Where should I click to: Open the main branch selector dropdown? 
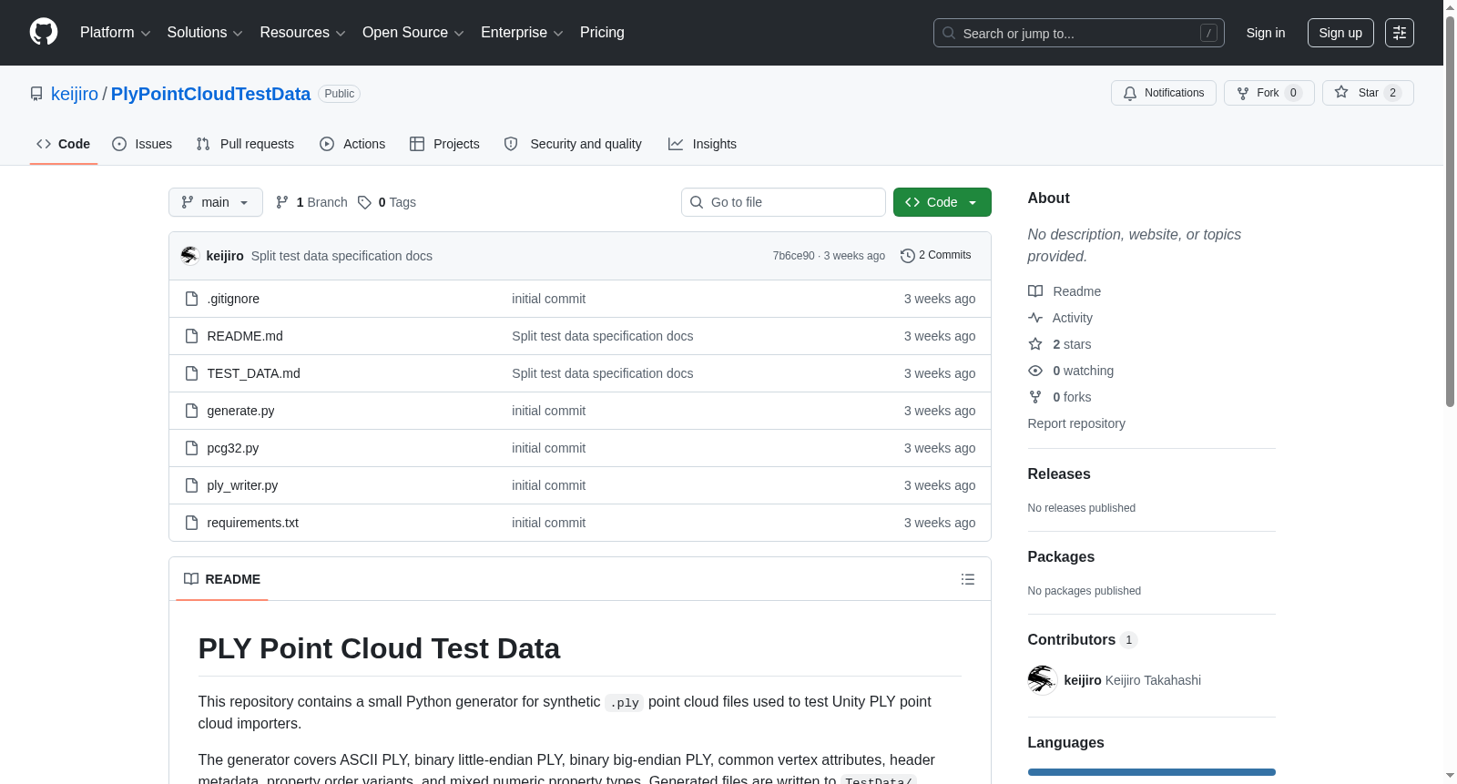pos(216,202)
